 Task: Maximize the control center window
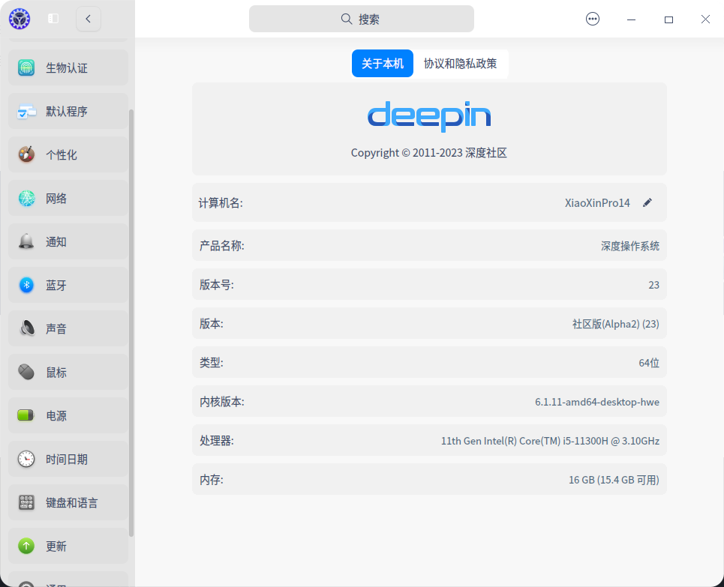tap(668, 19)
